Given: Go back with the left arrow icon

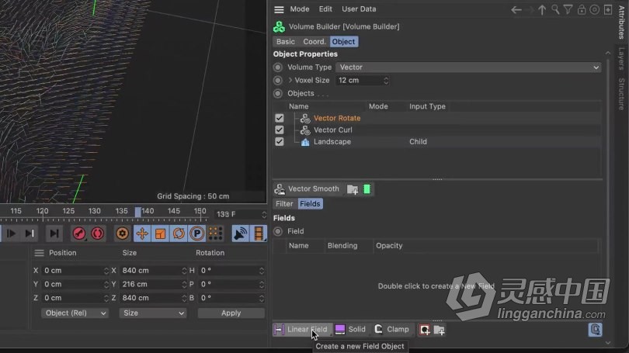Looking at the screenshot, I should (516, 9).
